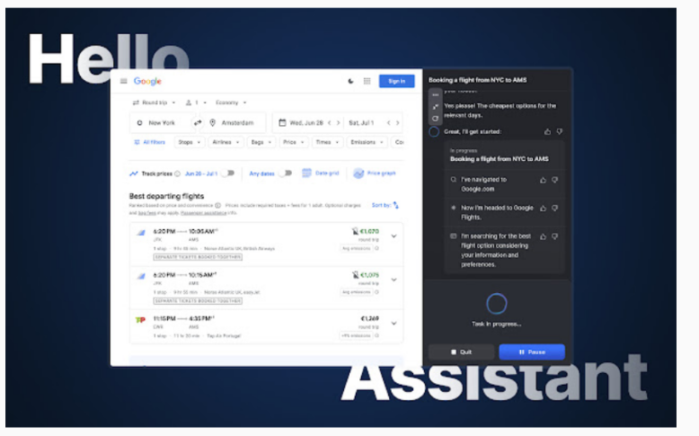Select the €1,269 price text
Image resolution: width=699 pixels, height=436 pixels.
(x=369, y=318)
